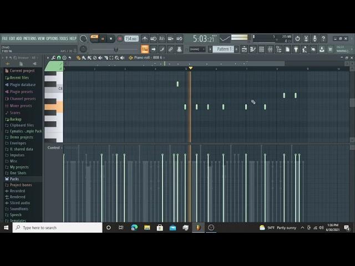
Task: Open the ADD menu
Action: coord(19,38)
